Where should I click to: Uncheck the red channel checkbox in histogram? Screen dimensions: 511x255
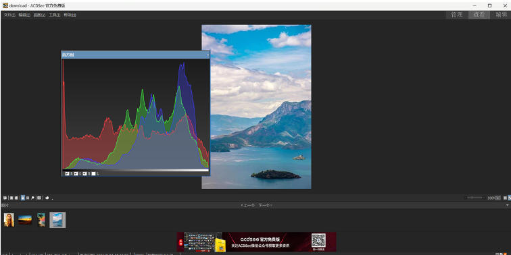67,173
